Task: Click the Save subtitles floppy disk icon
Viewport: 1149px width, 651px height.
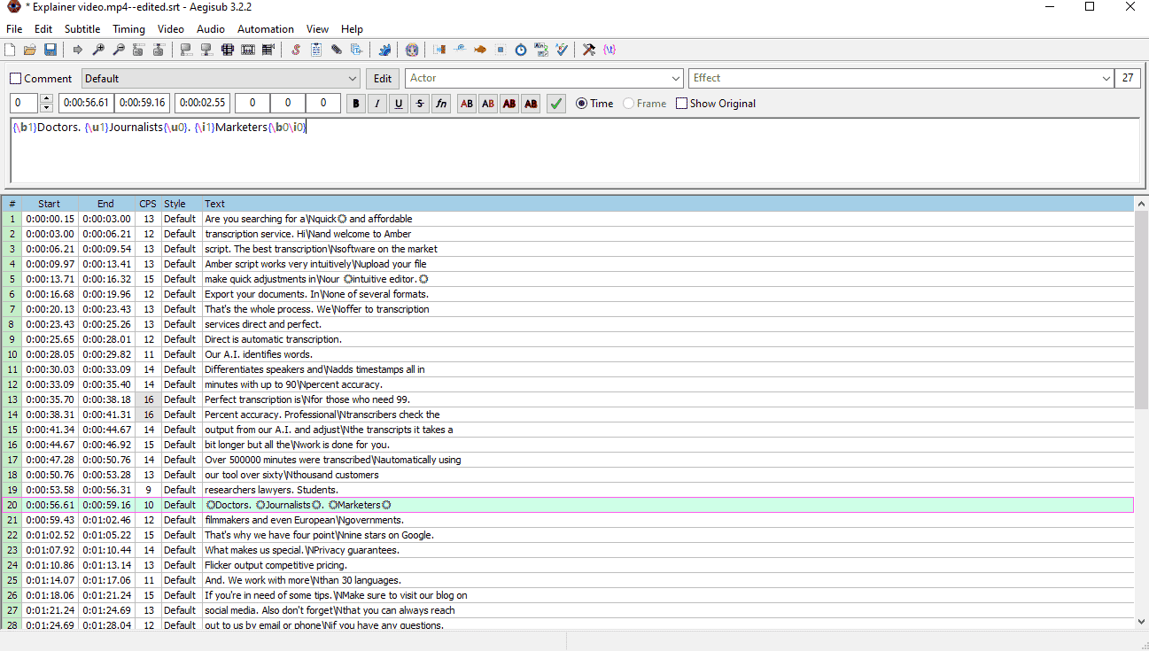Action: coord(50,50)
